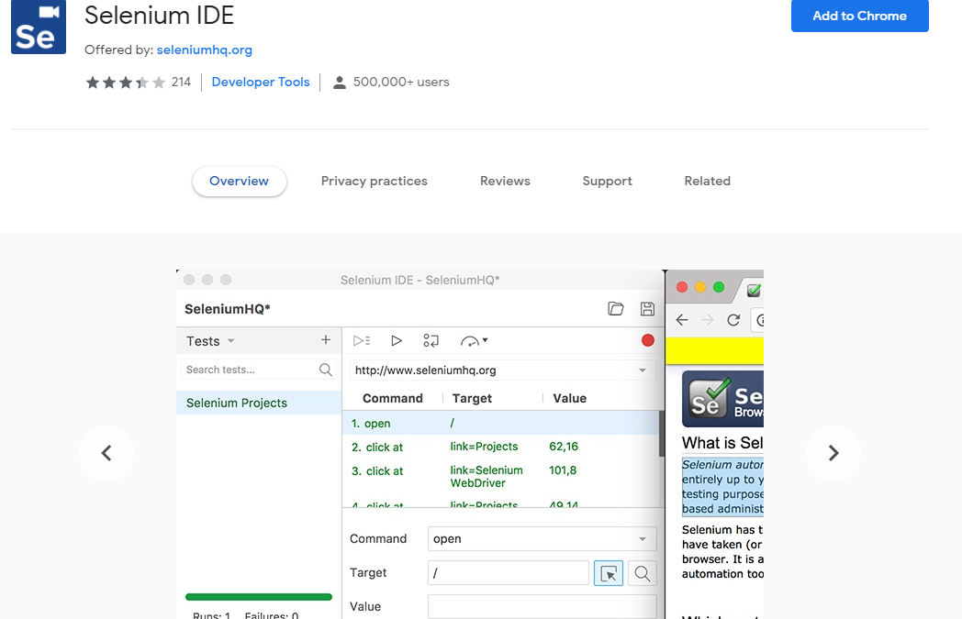Open the Related tab
962x619 pixels.
point(708,181)
